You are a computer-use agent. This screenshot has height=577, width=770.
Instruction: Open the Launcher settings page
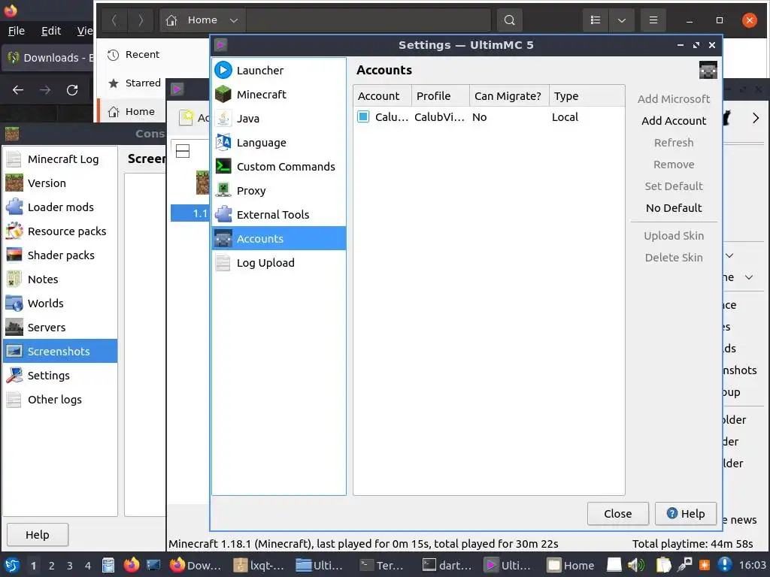coord(278,70)
